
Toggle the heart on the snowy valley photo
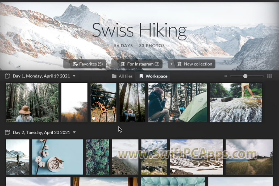click(x=174, y=171)
